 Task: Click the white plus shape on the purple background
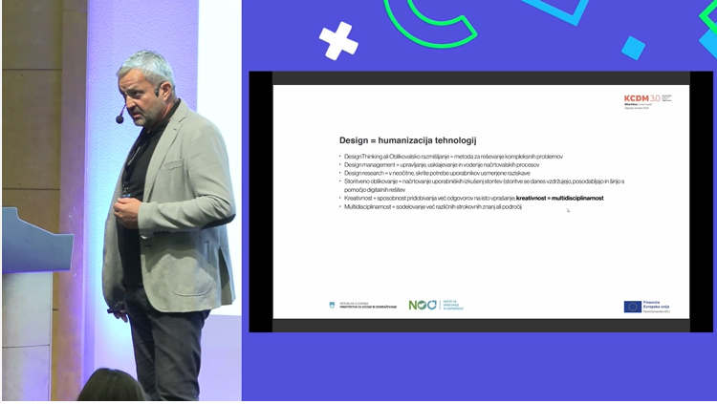click(337, 40)
